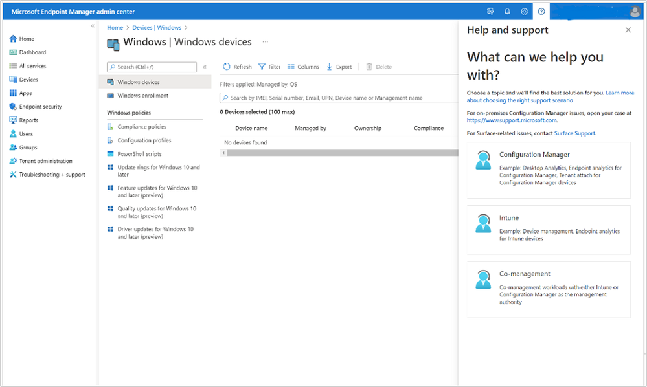Click the horizontal scrollbar of device table
Image resolution: width=647 pixels, height=387 pixels.
click(343, 153)
